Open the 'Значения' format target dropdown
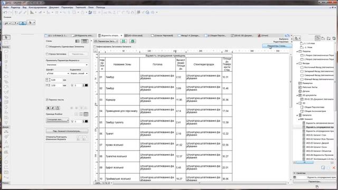 67,64
